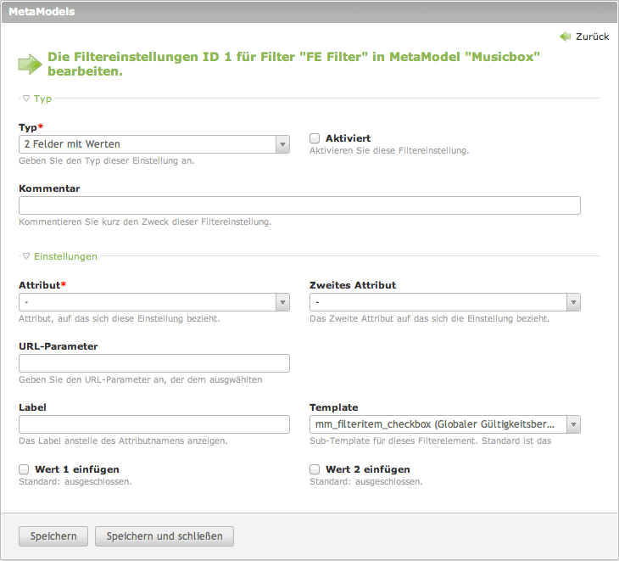Go back via the Zurück link
This screenshot has width=619, height=561.
point(592,37)
